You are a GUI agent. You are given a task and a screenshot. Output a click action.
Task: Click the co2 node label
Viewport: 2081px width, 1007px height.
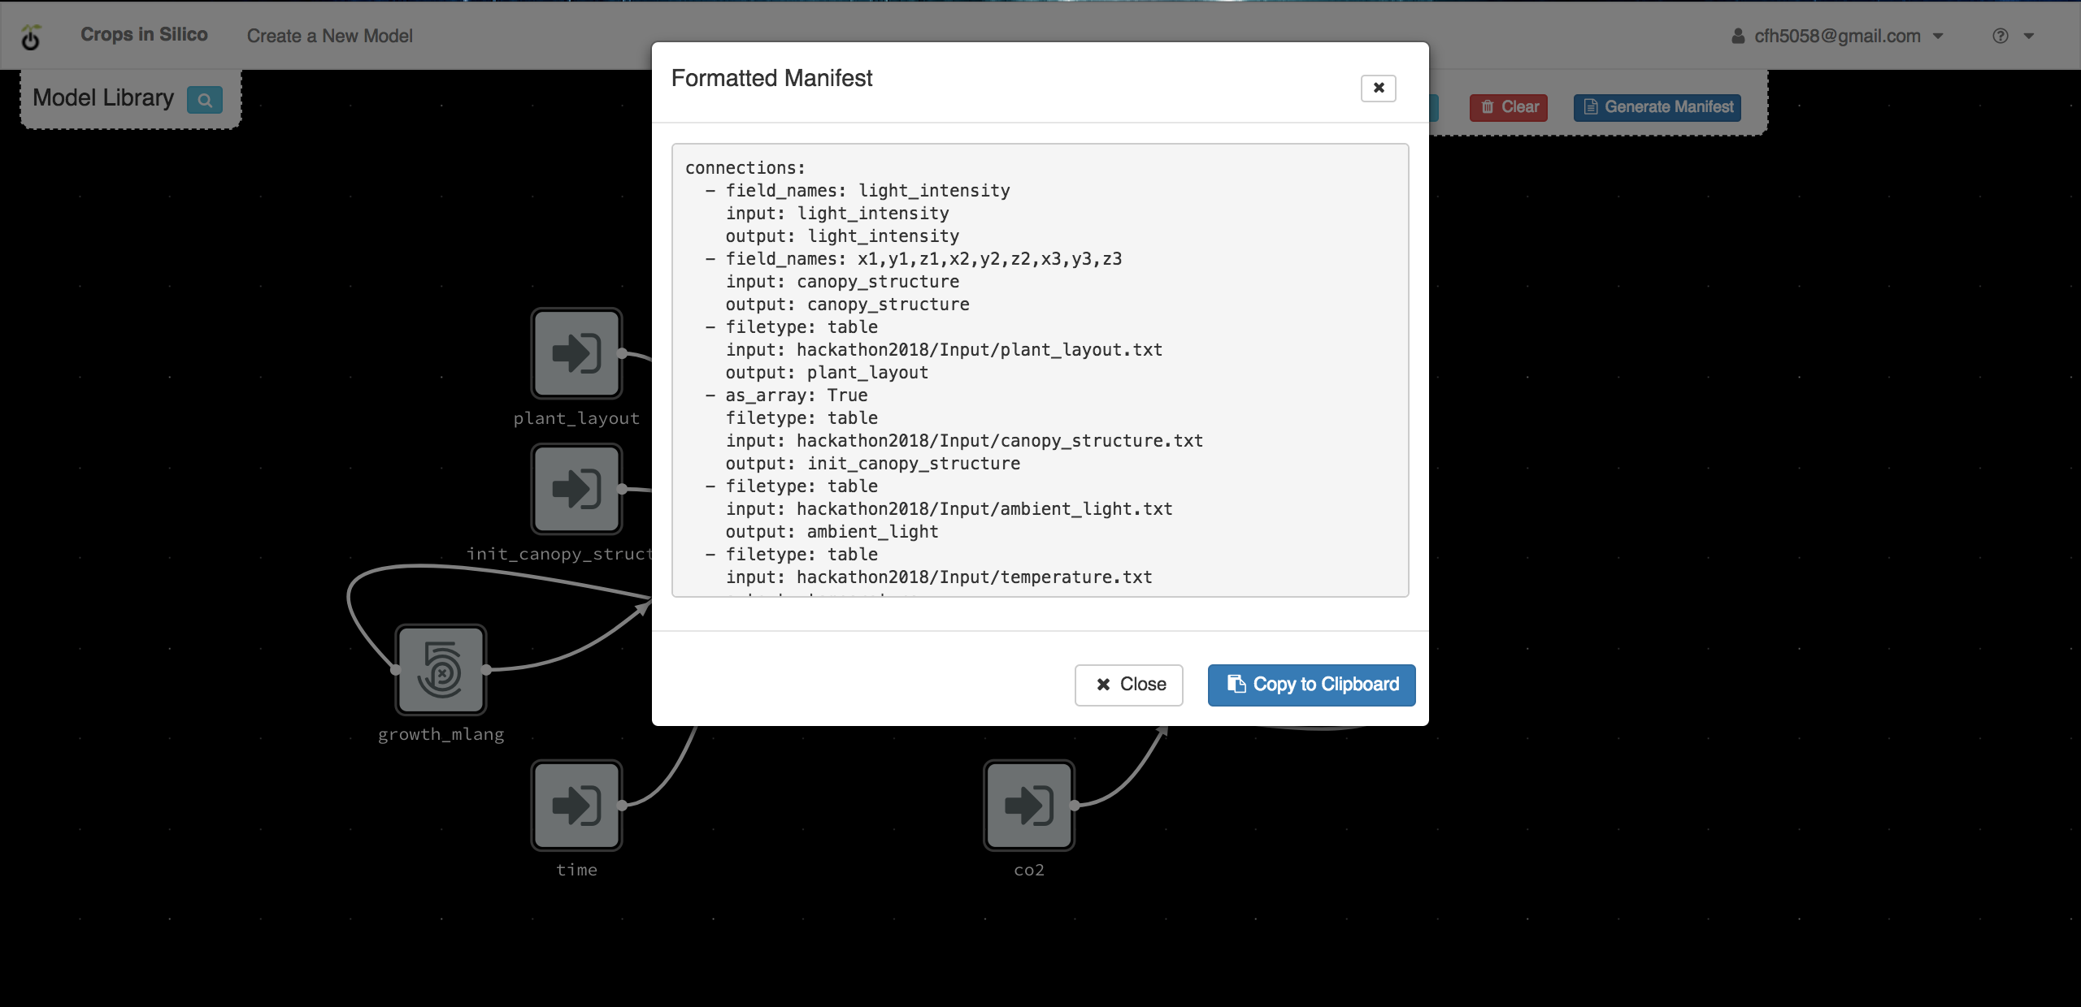(1029, 870)
